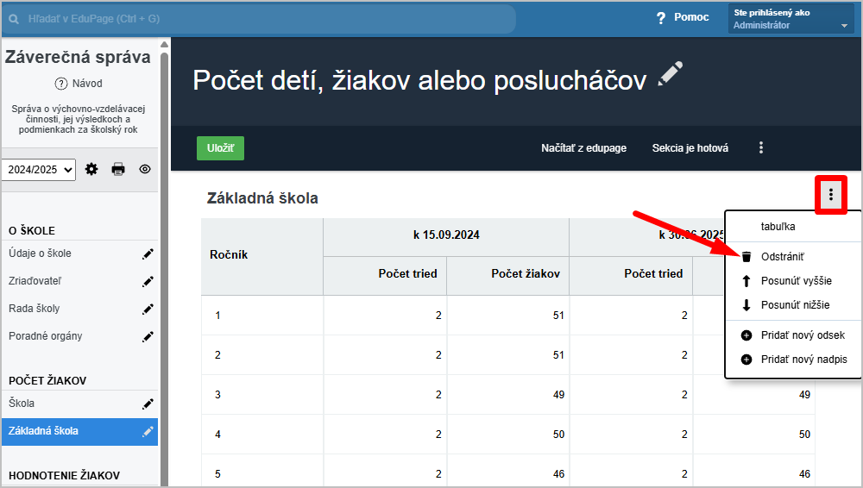Viewport: 863px width, 488px height.
Task: Open the three-dot menu in the dark toolbar
Action: tap(761, 148)
